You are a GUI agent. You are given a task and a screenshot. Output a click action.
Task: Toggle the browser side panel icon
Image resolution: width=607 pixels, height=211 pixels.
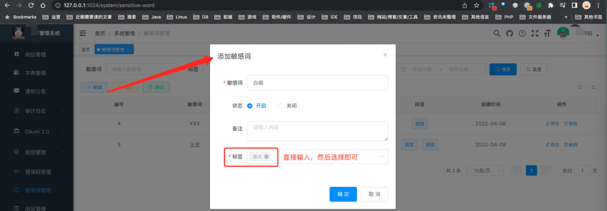574,5
